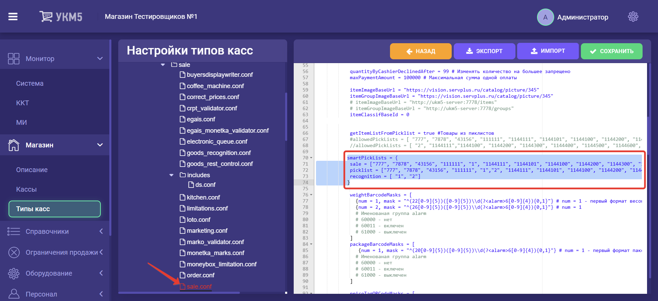Click the file icon of buyersdisplaywriter.conf
658x301 pixels.
click(x=183, y=75)
